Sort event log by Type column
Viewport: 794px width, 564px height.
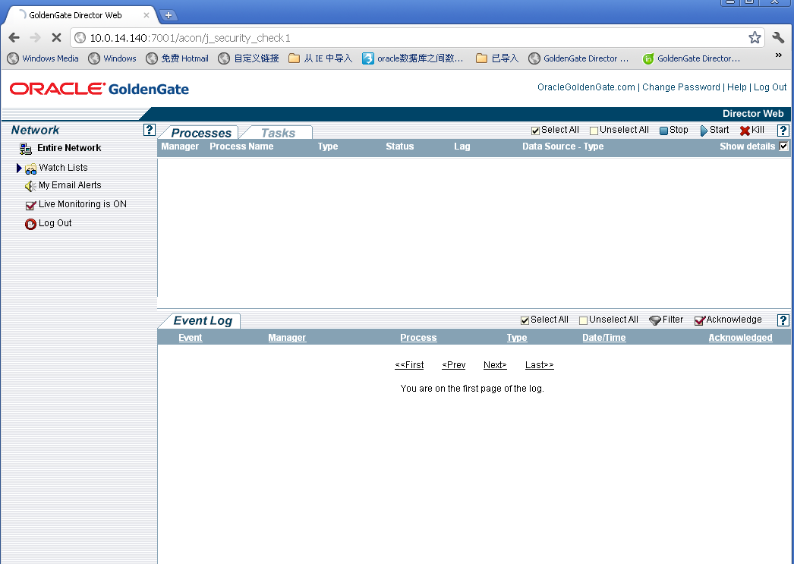(517, 338)
